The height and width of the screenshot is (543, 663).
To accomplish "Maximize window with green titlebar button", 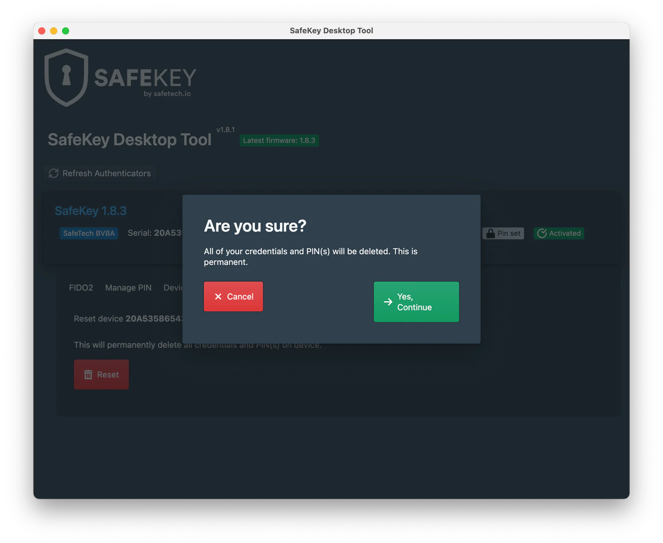I will point(65,31).
